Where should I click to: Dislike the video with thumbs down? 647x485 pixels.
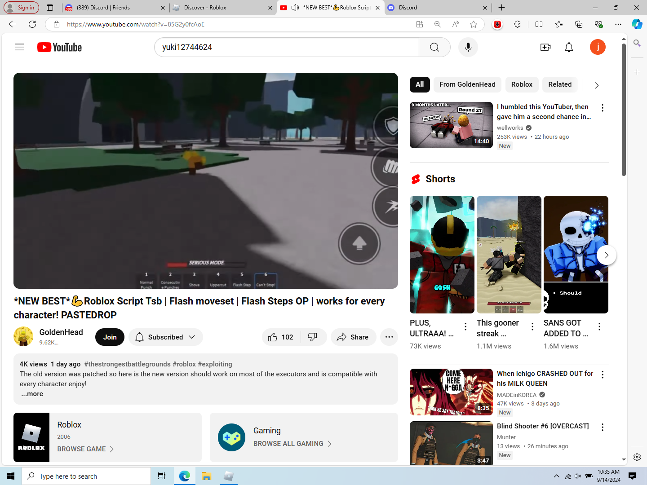[x=313, y=337]
